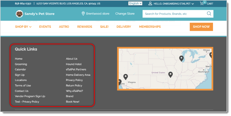231x116 pixels.
Task: Click the search magnifier icon
Action: (x=209, y=13)
